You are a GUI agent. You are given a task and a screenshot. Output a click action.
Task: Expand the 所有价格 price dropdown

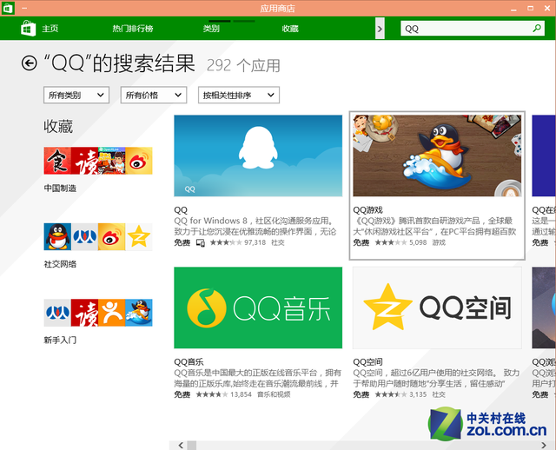(x=154, y=95)
